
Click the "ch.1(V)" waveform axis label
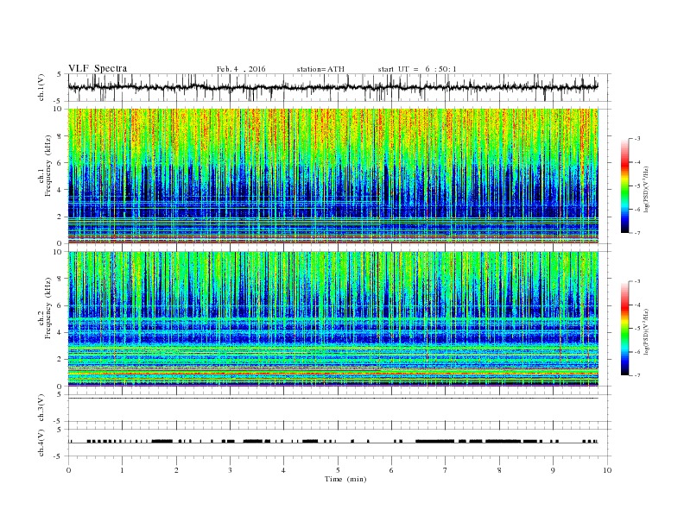[41, 87]
